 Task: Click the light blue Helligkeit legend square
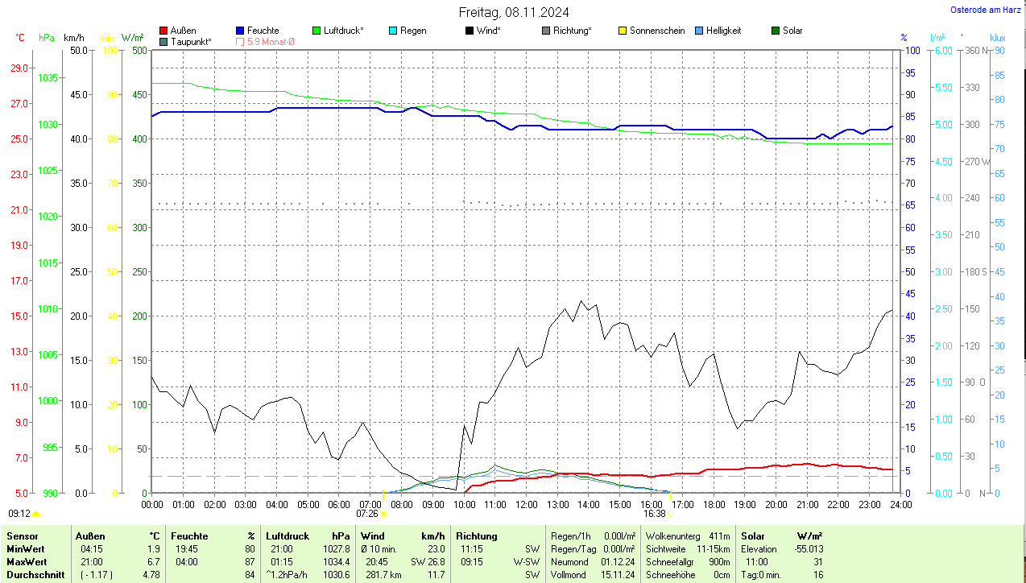[x=699, y=31]
